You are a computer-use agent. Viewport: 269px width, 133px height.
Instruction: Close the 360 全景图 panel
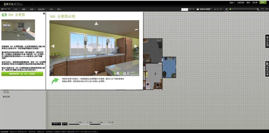[44, 13]
